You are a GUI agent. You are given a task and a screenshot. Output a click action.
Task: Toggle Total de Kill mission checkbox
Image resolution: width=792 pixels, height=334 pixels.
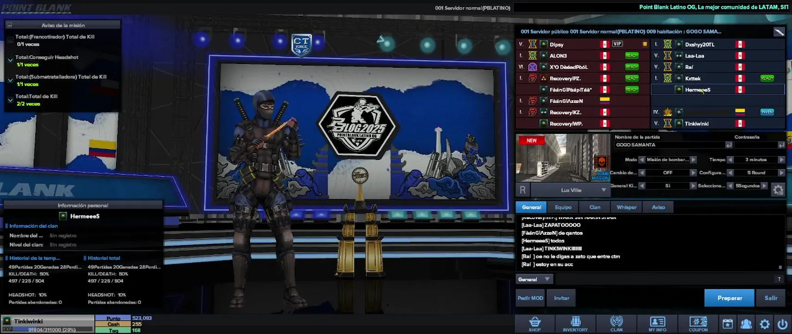10,100
